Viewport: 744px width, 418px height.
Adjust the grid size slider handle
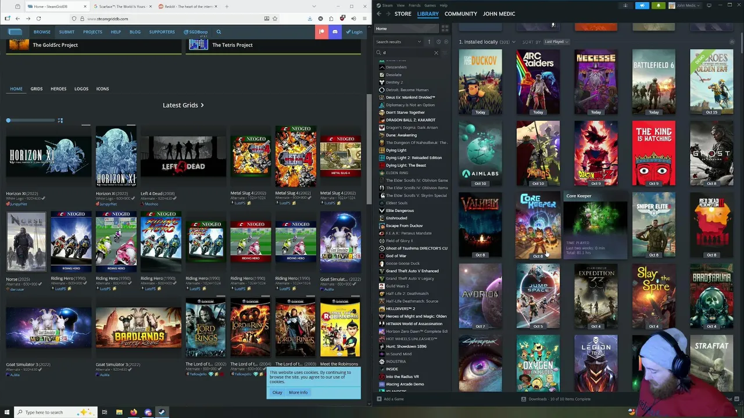8,120
